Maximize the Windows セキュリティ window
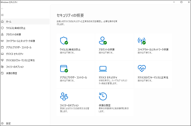This screenshot has width=191, height=126. click(x=181, y=2)
